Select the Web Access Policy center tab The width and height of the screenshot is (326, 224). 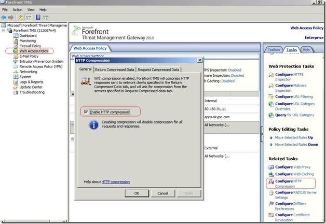pyautogui.click(x=90, y=48)
